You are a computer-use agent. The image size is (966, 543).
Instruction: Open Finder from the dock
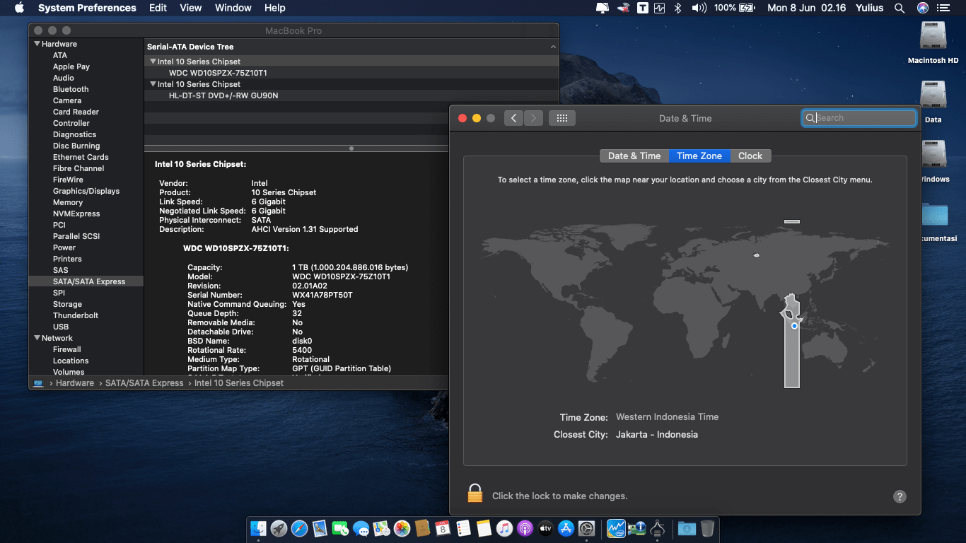click(x=259, y=528)
